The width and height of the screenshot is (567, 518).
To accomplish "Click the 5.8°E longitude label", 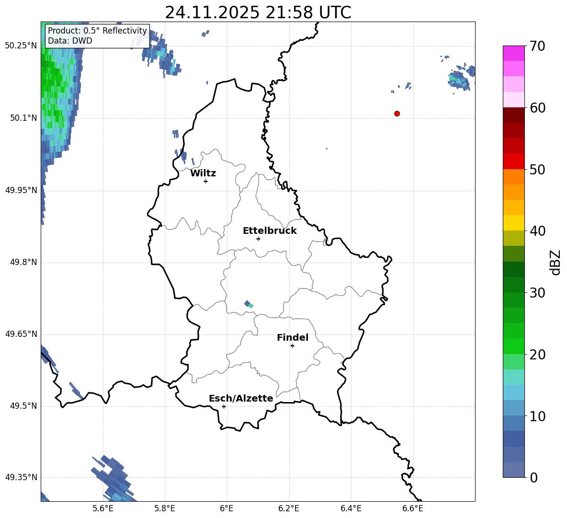I will tap(165, 508).
